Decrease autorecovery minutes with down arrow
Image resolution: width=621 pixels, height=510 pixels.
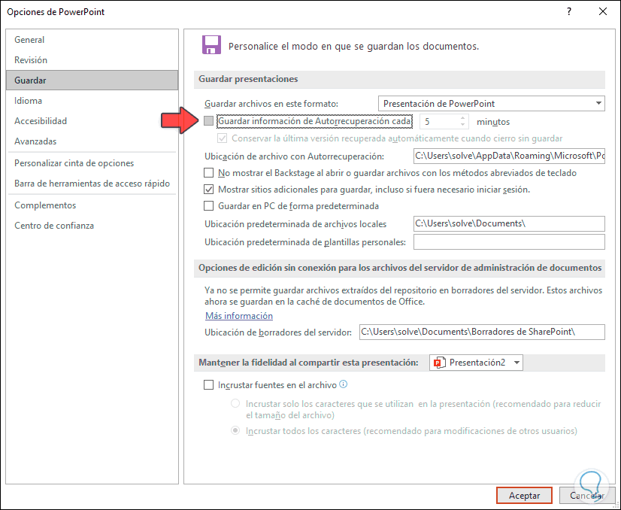[462, 124]
